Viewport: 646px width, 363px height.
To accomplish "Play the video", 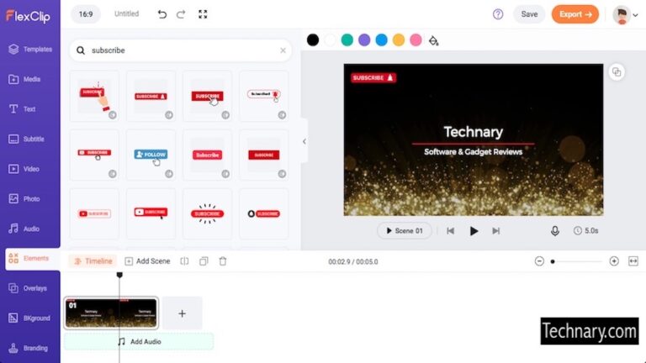I will click(474, 231).
